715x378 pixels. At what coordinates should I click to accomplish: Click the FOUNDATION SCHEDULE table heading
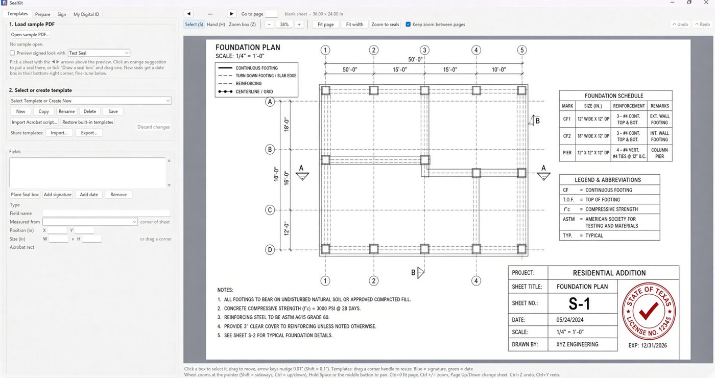614,96
